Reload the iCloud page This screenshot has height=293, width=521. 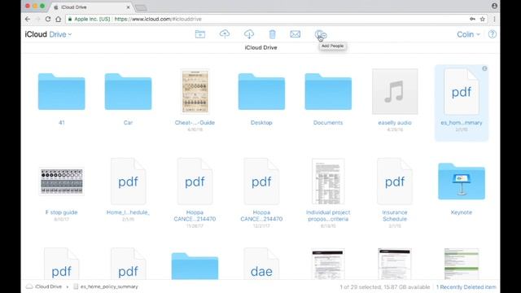tap(48, 20)
